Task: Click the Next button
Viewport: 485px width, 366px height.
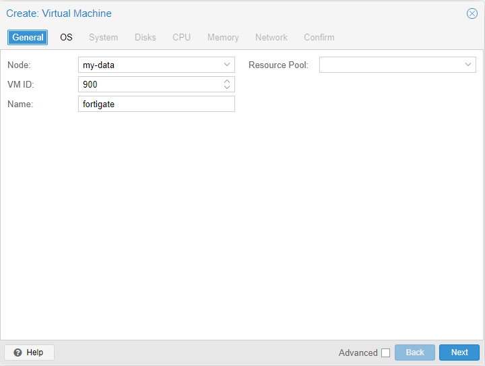Action: point(459,353)
